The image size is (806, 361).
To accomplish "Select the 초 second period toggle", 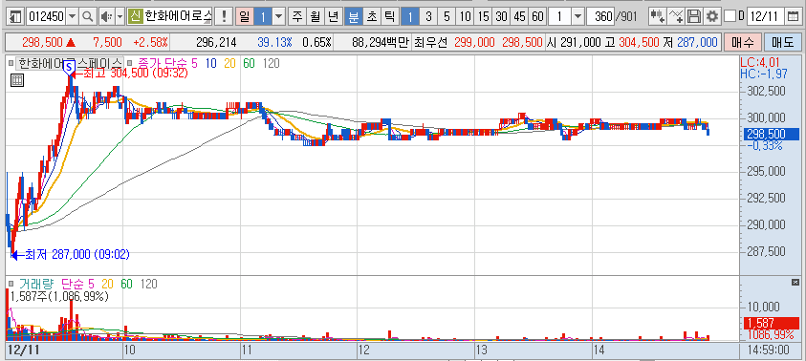I will [x=371, y=17].
